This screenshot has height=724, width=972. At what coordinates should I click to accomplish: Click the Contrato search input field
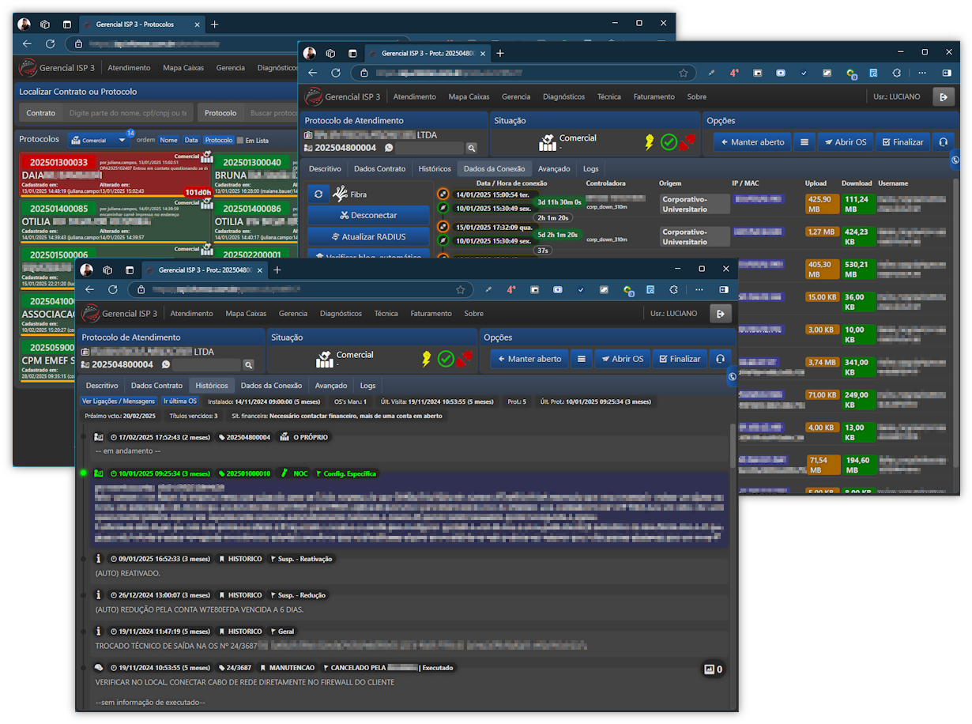coord(126,113)
